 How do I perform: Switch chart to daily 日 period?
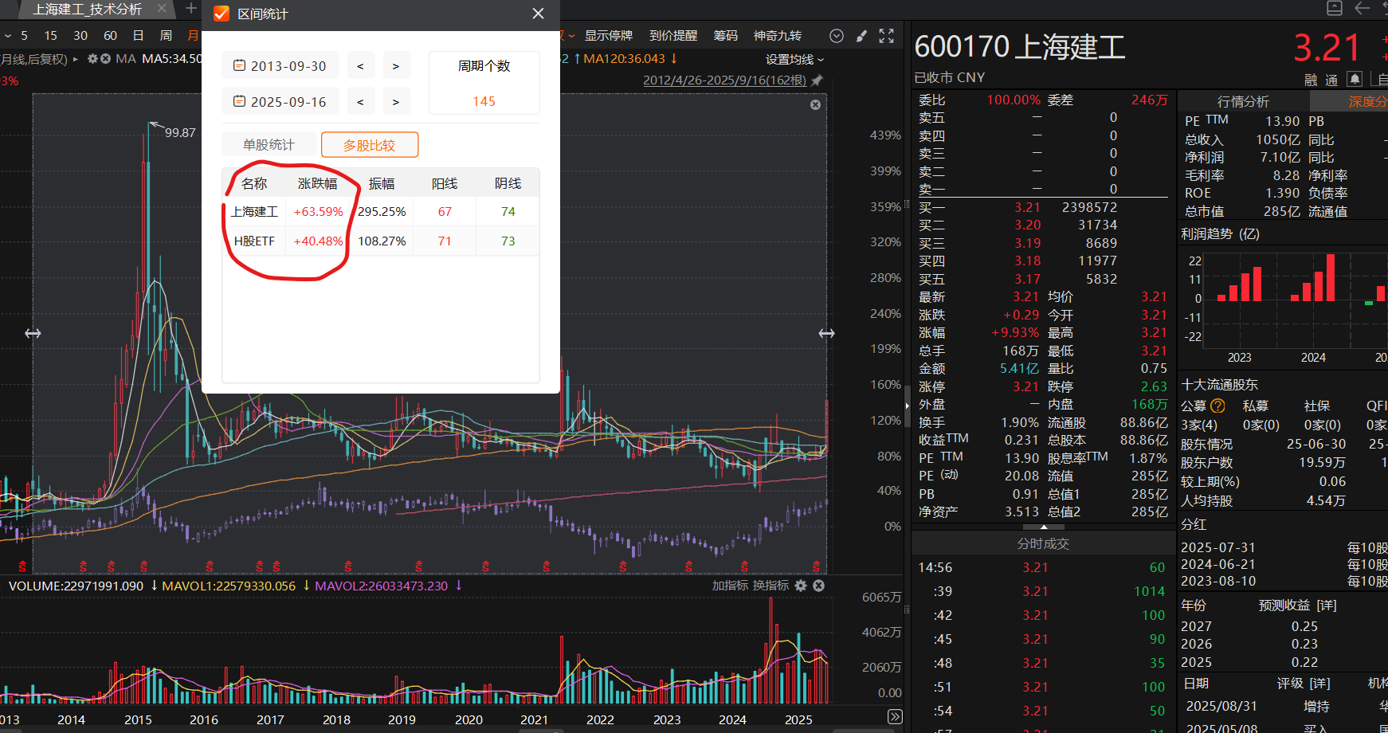[x=139, y=35]
